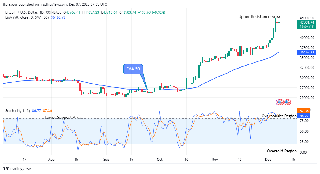
Task: Click the green 43903.74 current price tag
Action: [307, 22]
